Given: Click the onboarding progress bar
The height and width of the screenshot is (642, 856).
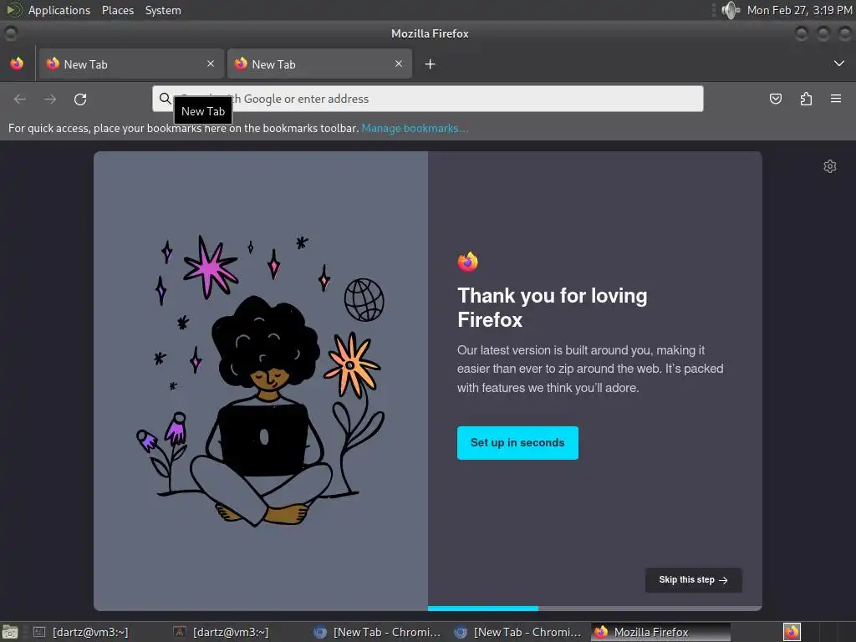Looking at the screenshot, I should (x=595, y=609).
